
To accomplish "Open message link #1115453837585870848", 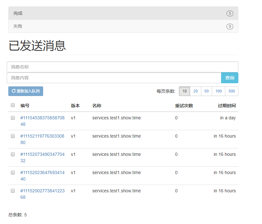I will point(42,121).
